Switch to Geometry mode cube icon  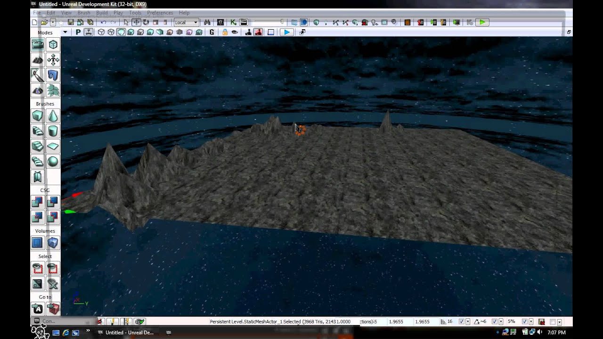coord(53,45)
